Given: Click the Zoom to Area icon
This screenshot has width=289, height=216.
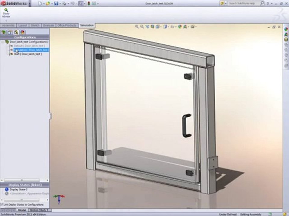Looking at the screenshot, I should [x=142, y=27].
